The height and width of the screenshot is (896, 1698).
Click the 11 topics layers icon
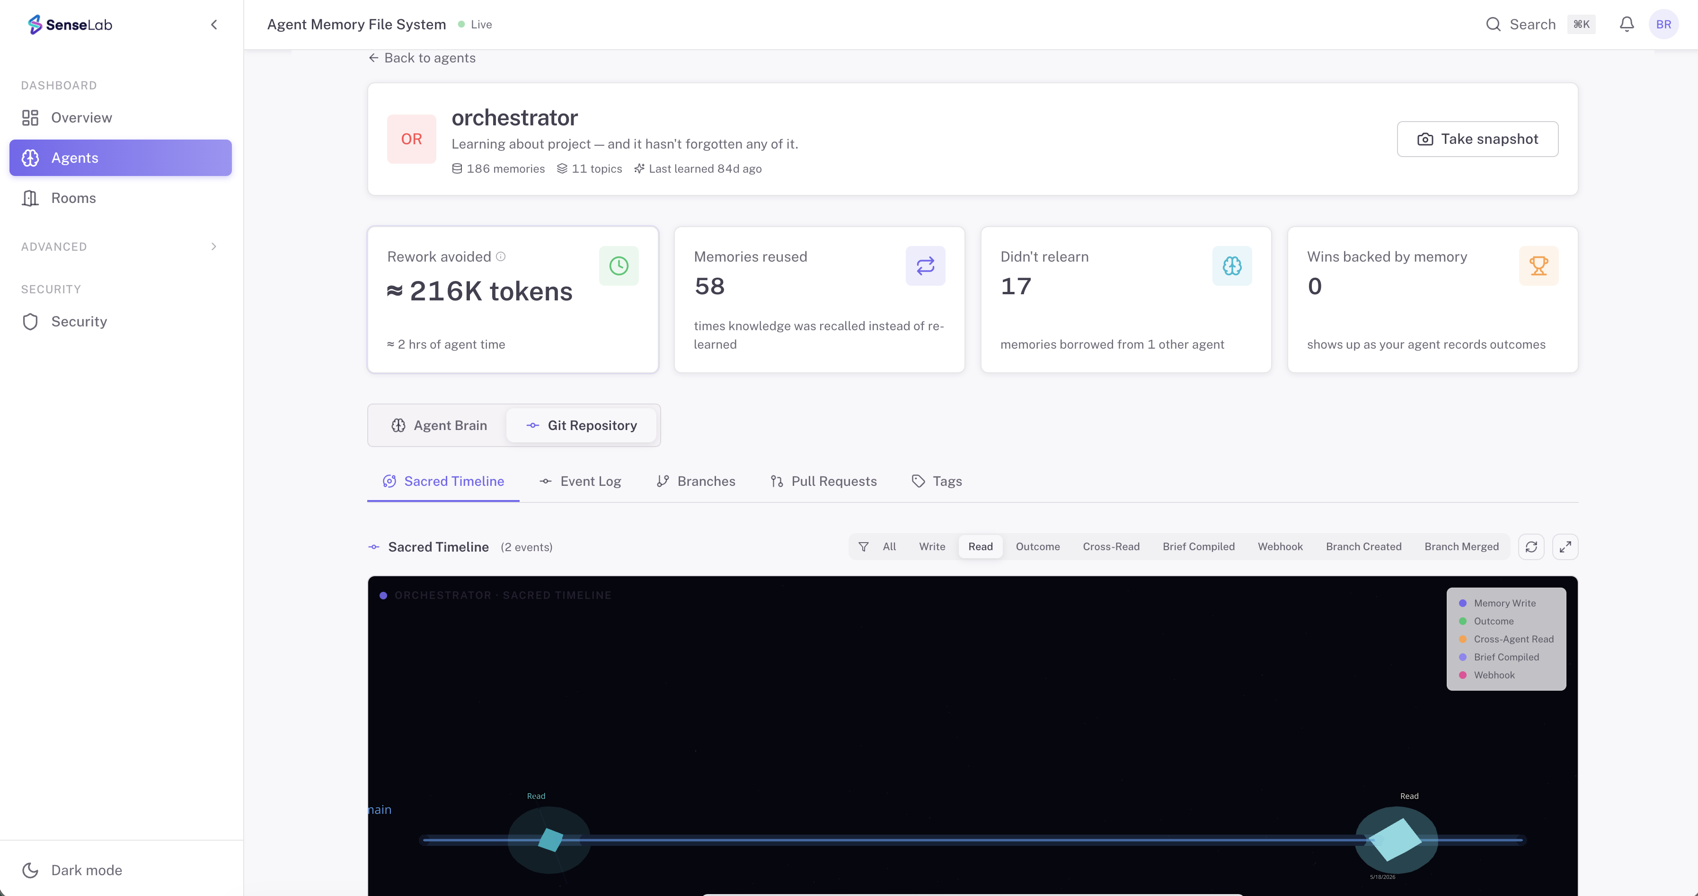coord(562,169)
